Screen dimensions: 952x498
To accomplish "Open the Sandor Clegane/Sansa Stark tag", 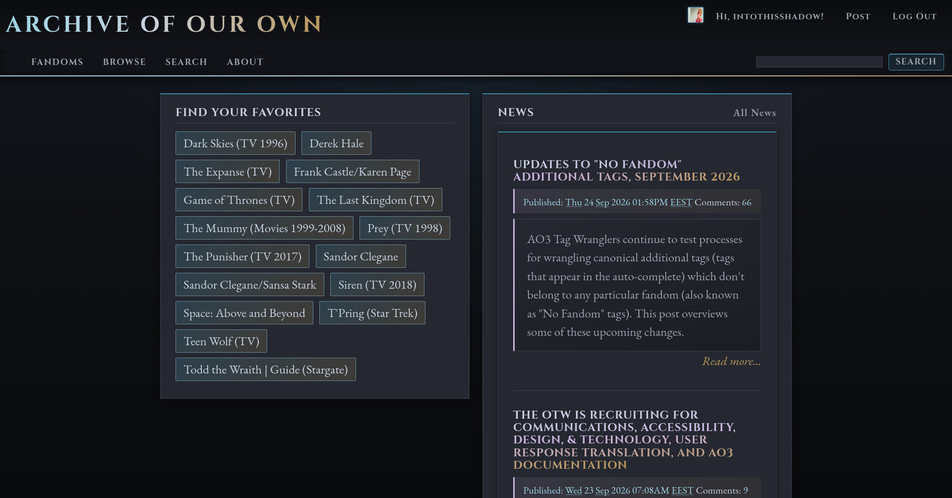I will 250,285.
